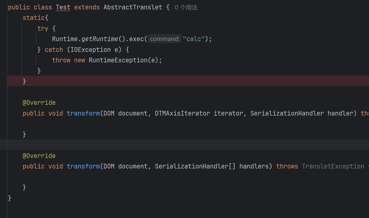Click the grayed TransletException in throws clause
This screenshot has height=218, width=369.
pyautogui.click(x=333, y=166)
